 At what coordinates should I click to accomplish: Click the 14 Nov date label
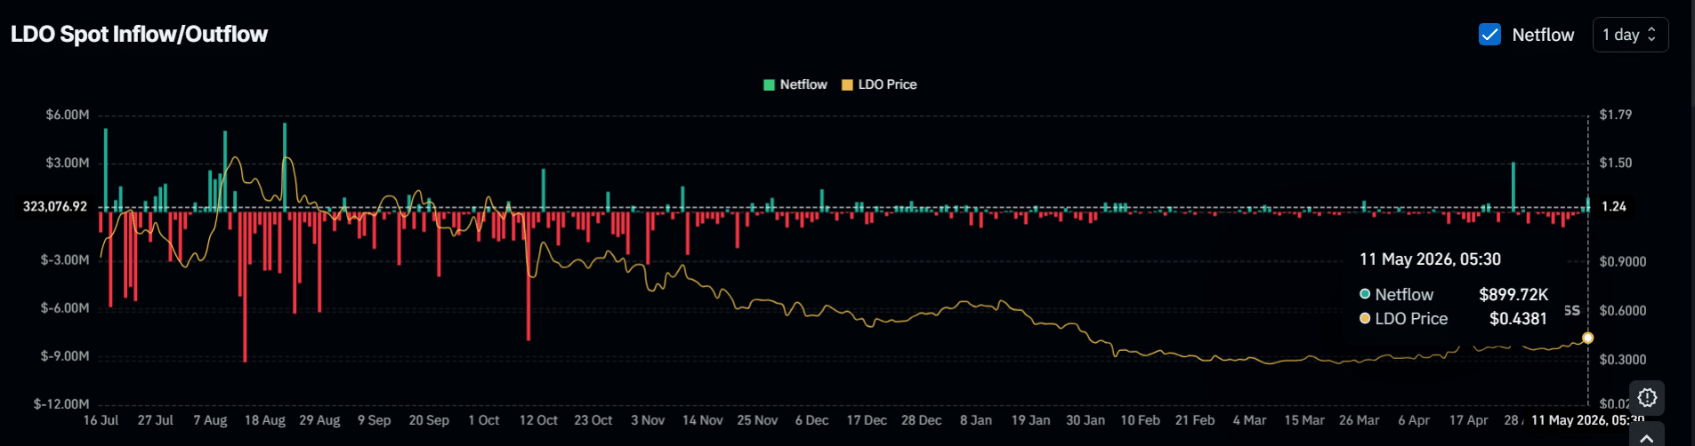click(703, 420)
